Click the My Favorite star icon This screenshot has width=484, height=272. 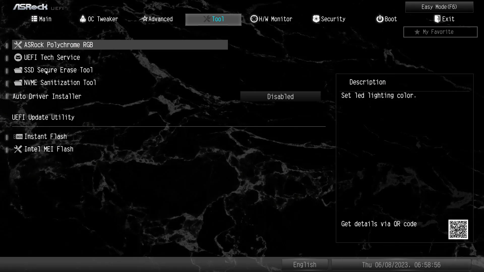tap(417, 32)
